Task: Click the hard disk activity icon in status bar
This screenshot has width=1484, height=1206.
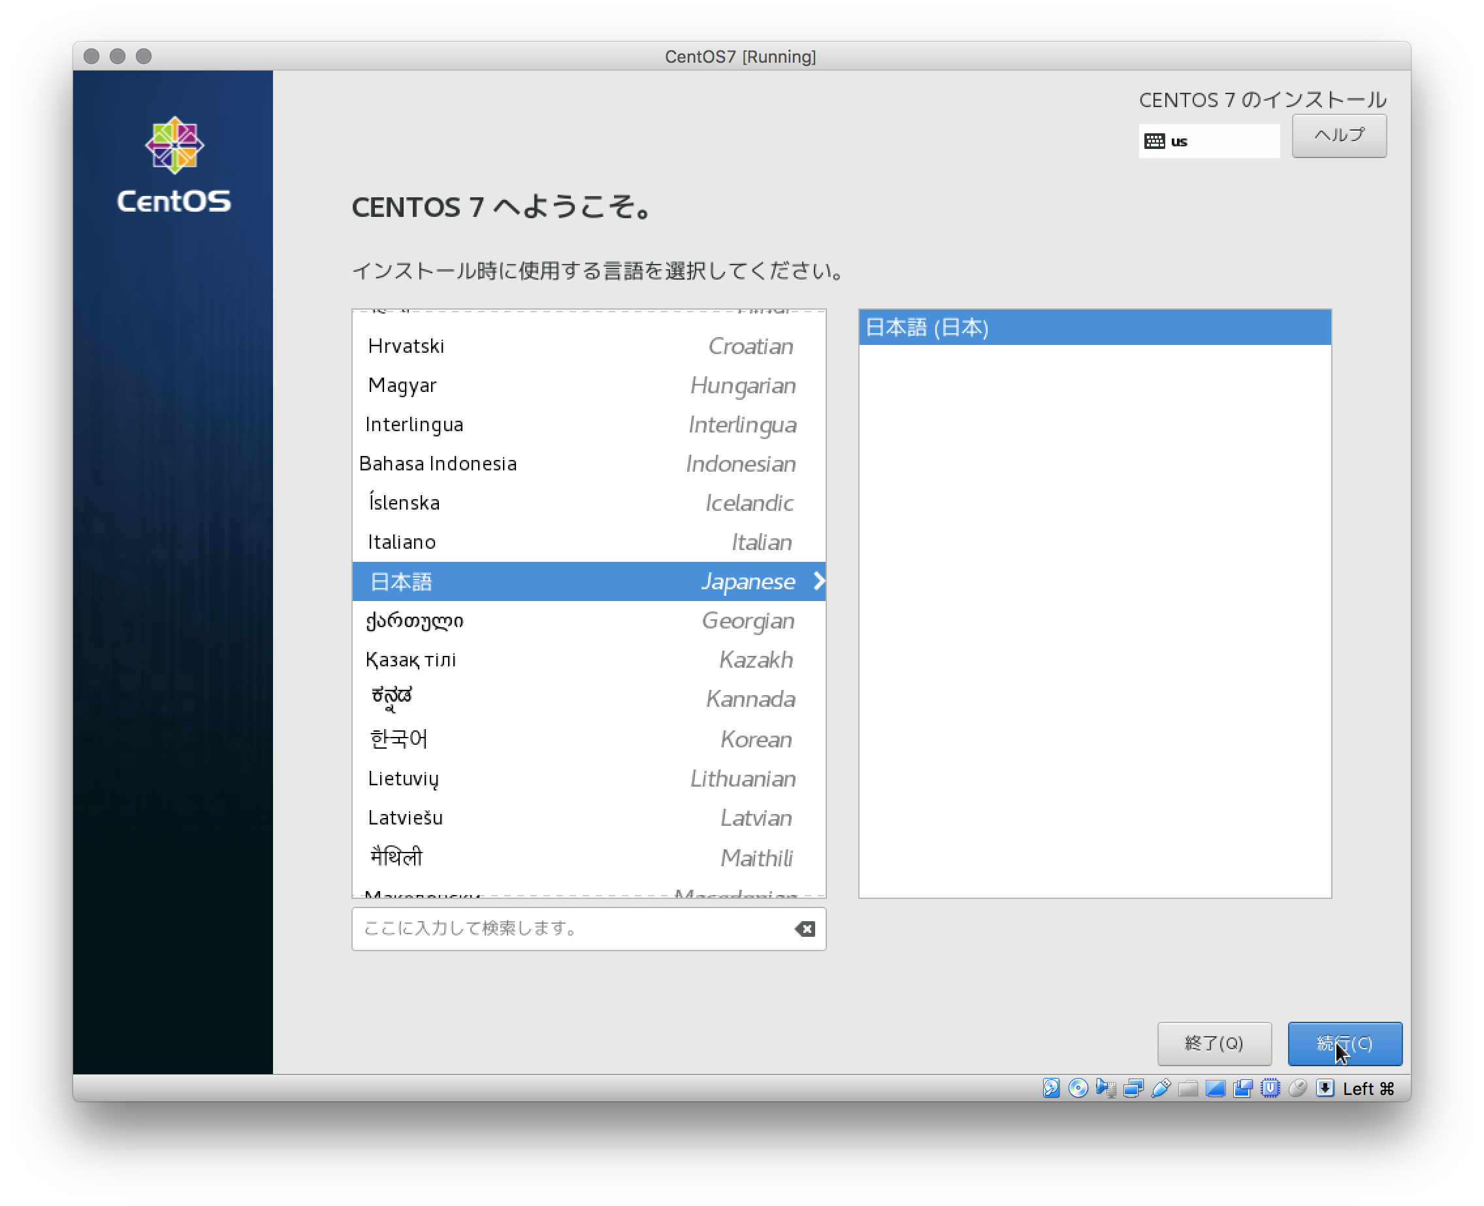Action: (x=1051, y=1088)
